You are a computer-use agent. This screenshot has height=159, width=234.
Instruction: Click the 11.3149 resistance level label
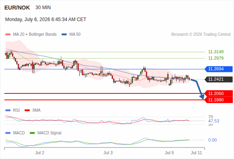[216, 52]
